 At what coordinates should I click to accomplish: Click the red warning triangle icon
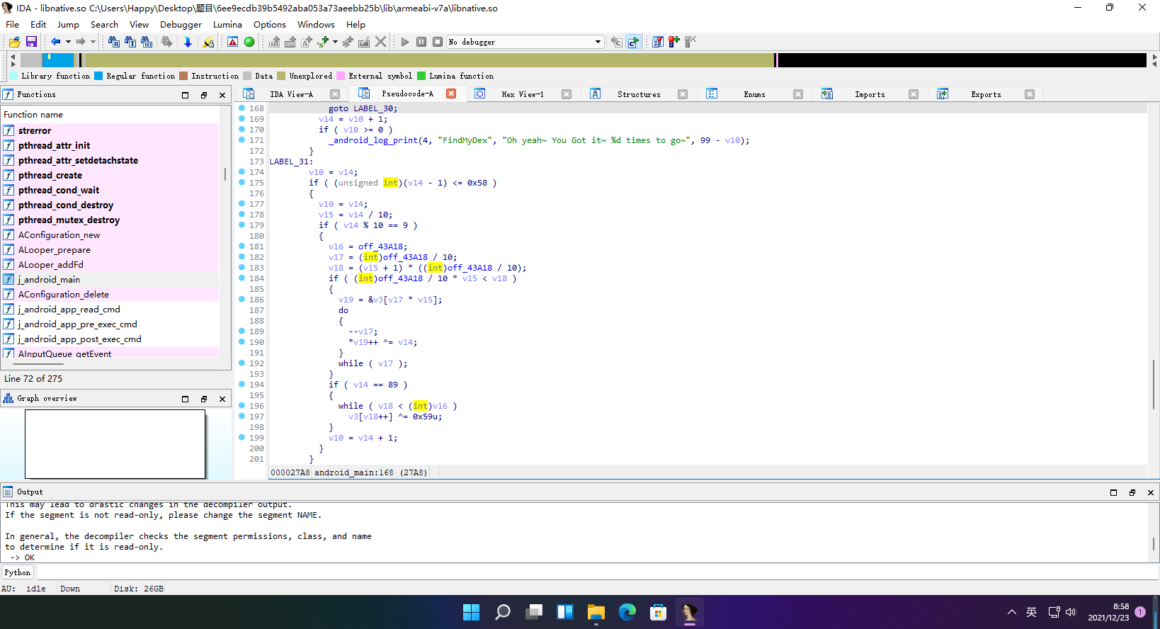tap(232, 42)
